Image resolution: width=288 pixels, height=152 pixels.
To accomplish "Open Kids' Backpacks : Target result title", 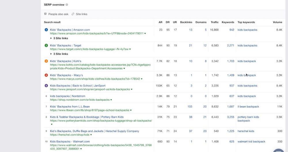I will (66, 45).
